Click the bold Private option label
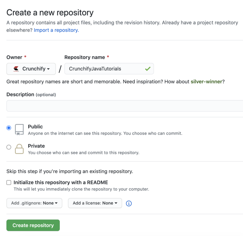This screenshot has width=243, height=236. (x=36, y=146)
